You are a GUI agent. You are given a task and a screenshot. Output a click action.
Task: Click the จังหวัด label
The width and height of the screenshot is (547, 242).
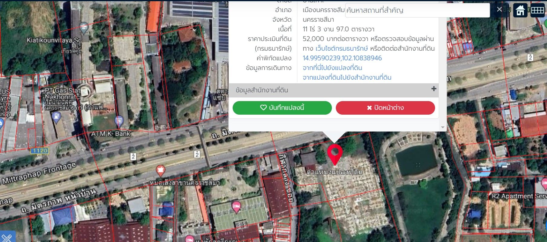(282, 20)
